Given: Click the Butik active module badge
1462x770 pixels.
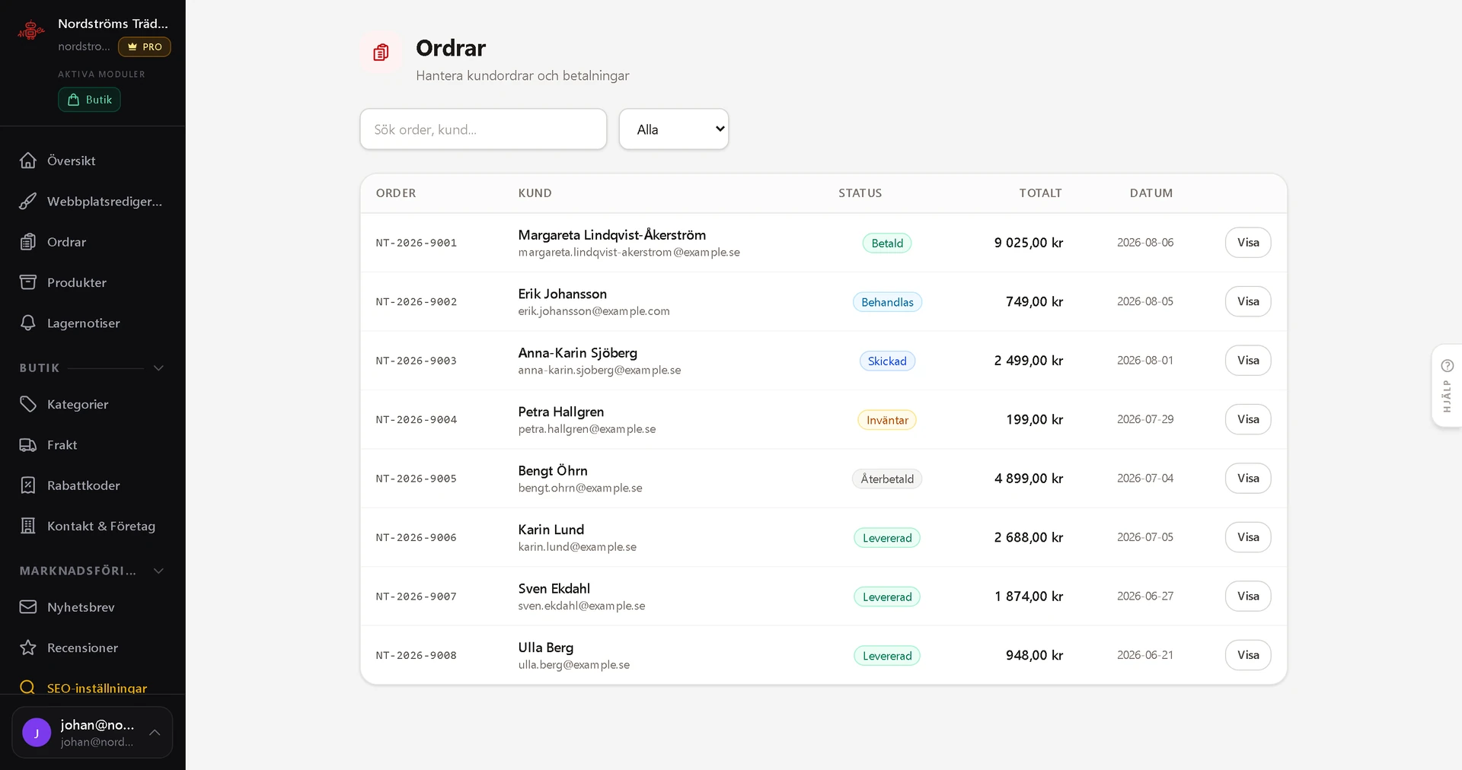Looking at the screenshot, I should (89, 100).
